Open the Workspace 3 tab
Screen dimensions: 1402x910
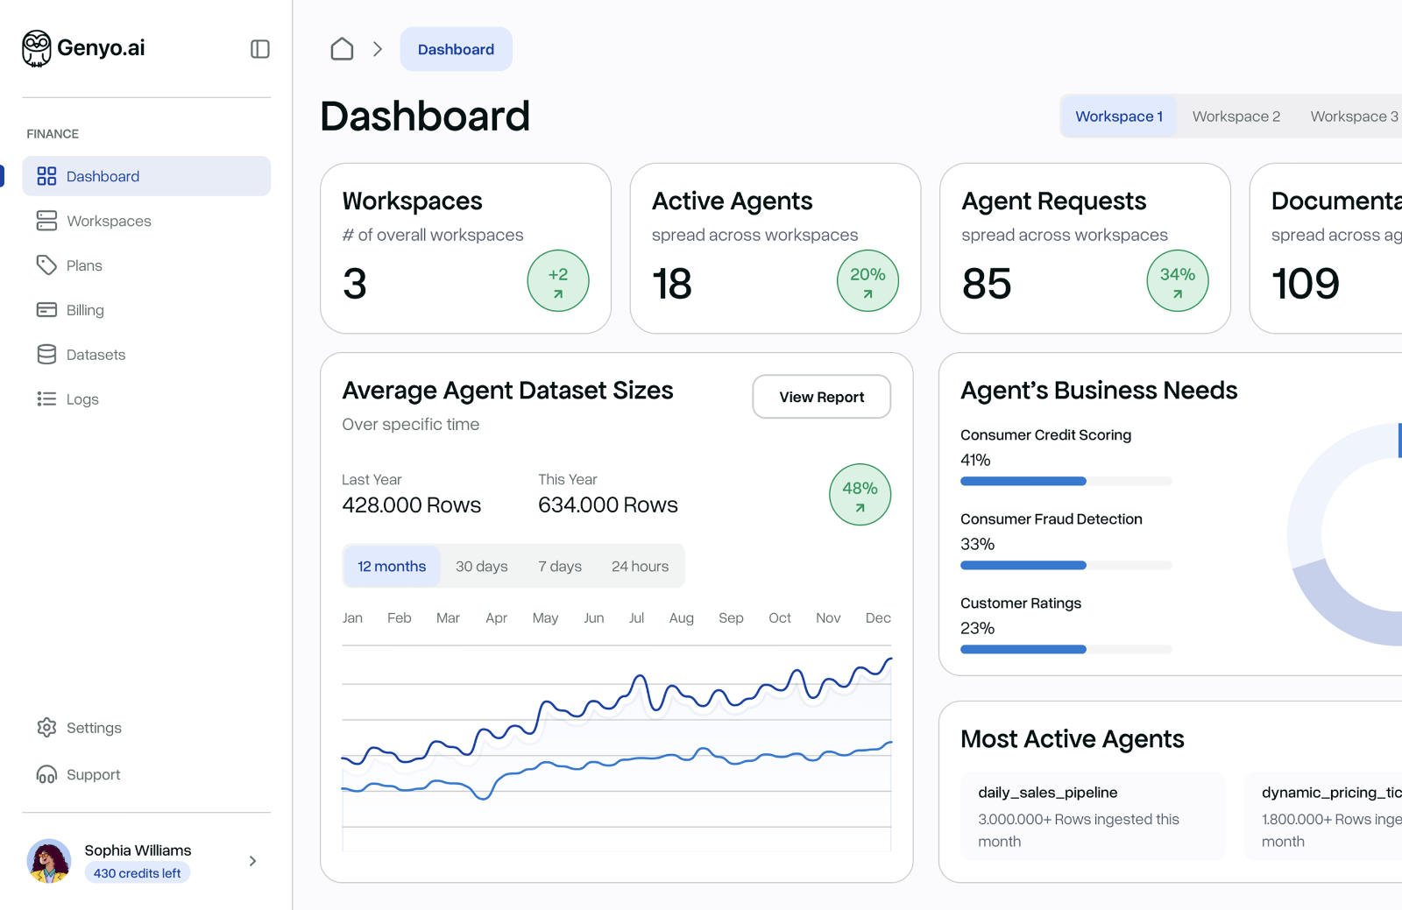pos(1353,116)
